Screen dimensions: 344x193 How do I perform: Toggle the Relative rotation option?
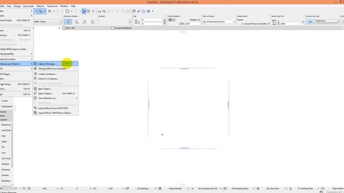[x=195, y=20]
